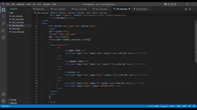Close unsaved edit_data.php tab via dot

click(x=129, y=9)
